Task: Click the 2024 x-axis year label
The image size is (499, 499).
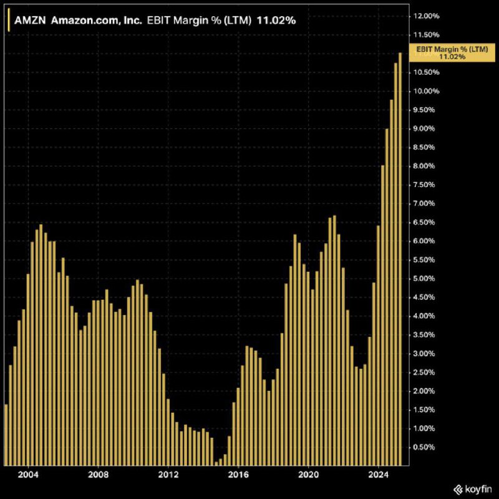Action: point(379,475)
